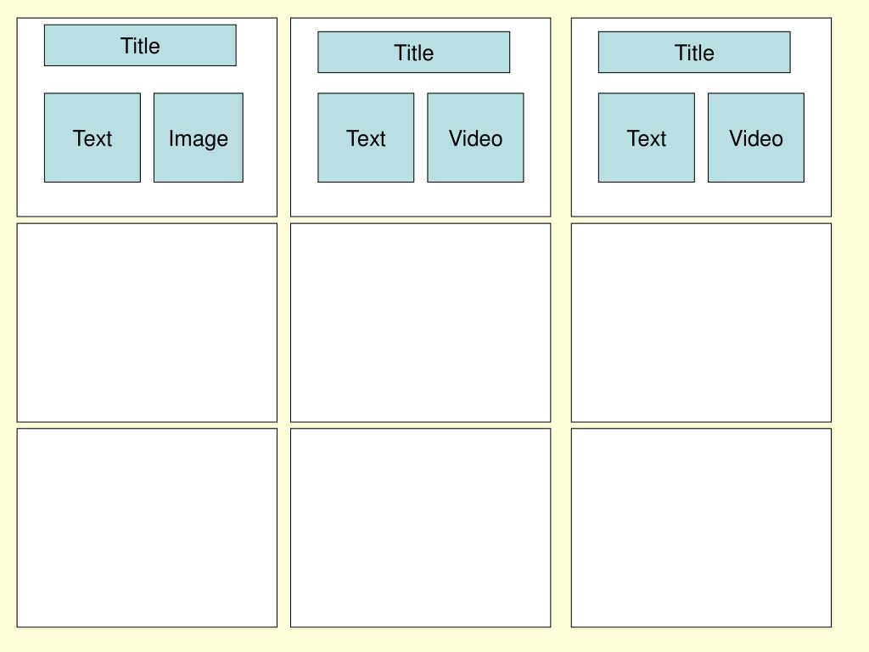
Task: Select the Text box in the top-right panel
Action: pyautogui.click(x=646, y=138)
